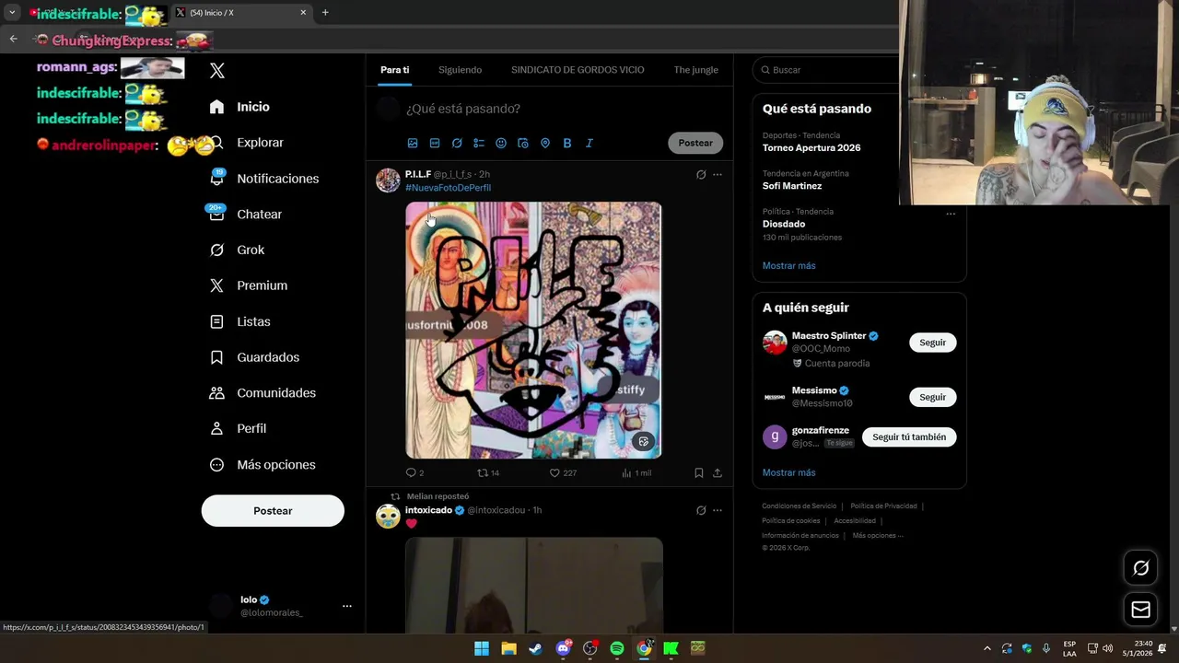1179x663 pixels.
Task: Repost the P.I.L.F post
Action: point(487,472)
